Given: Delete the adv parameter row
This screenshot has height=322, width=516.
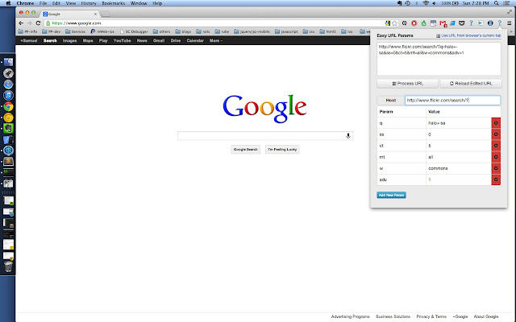Looking at the screenshot, I should tap(496, 180).
